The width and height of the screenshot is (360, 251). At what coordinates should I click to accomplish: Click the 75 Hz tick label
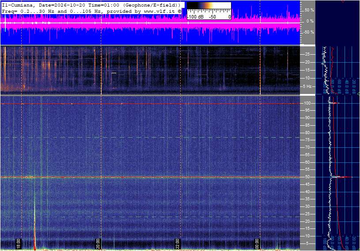click(307, 140)
